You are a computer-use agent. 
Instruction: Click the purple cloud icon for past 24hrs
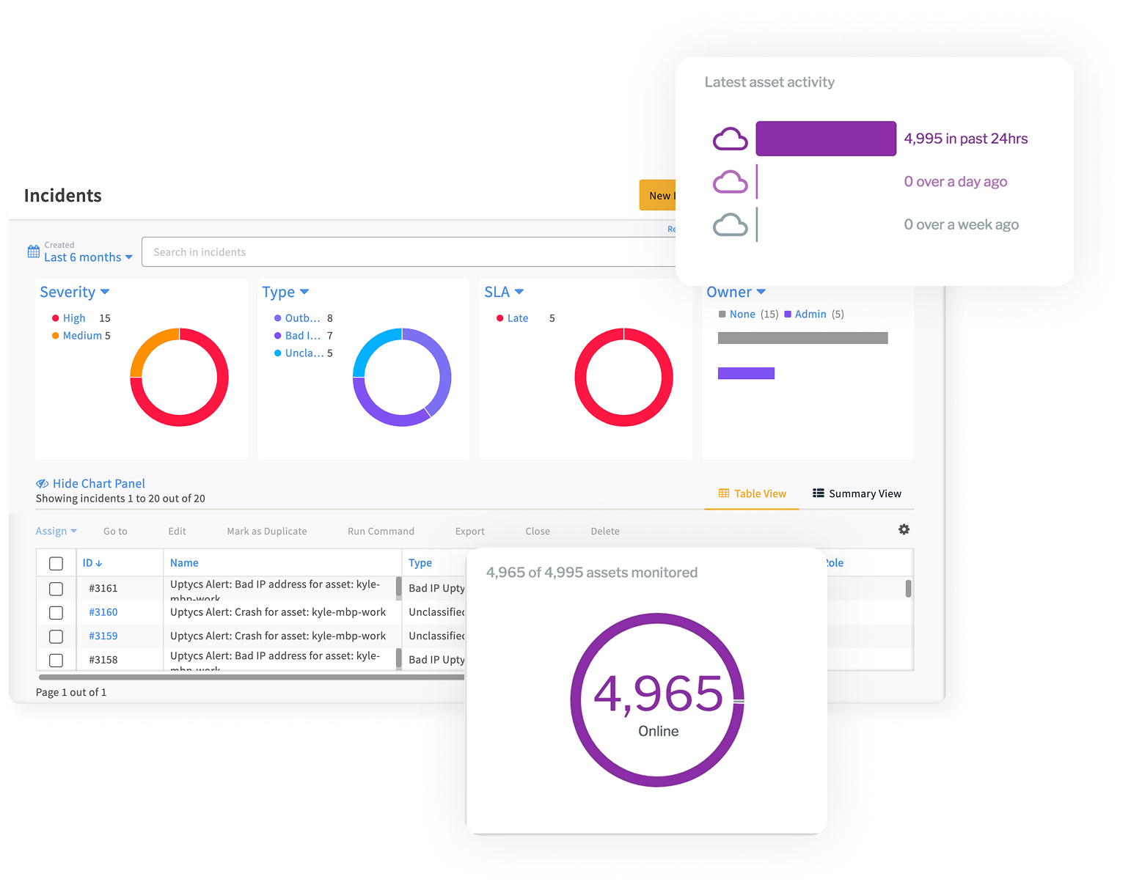pyautogui.click(x=730, y=139)
